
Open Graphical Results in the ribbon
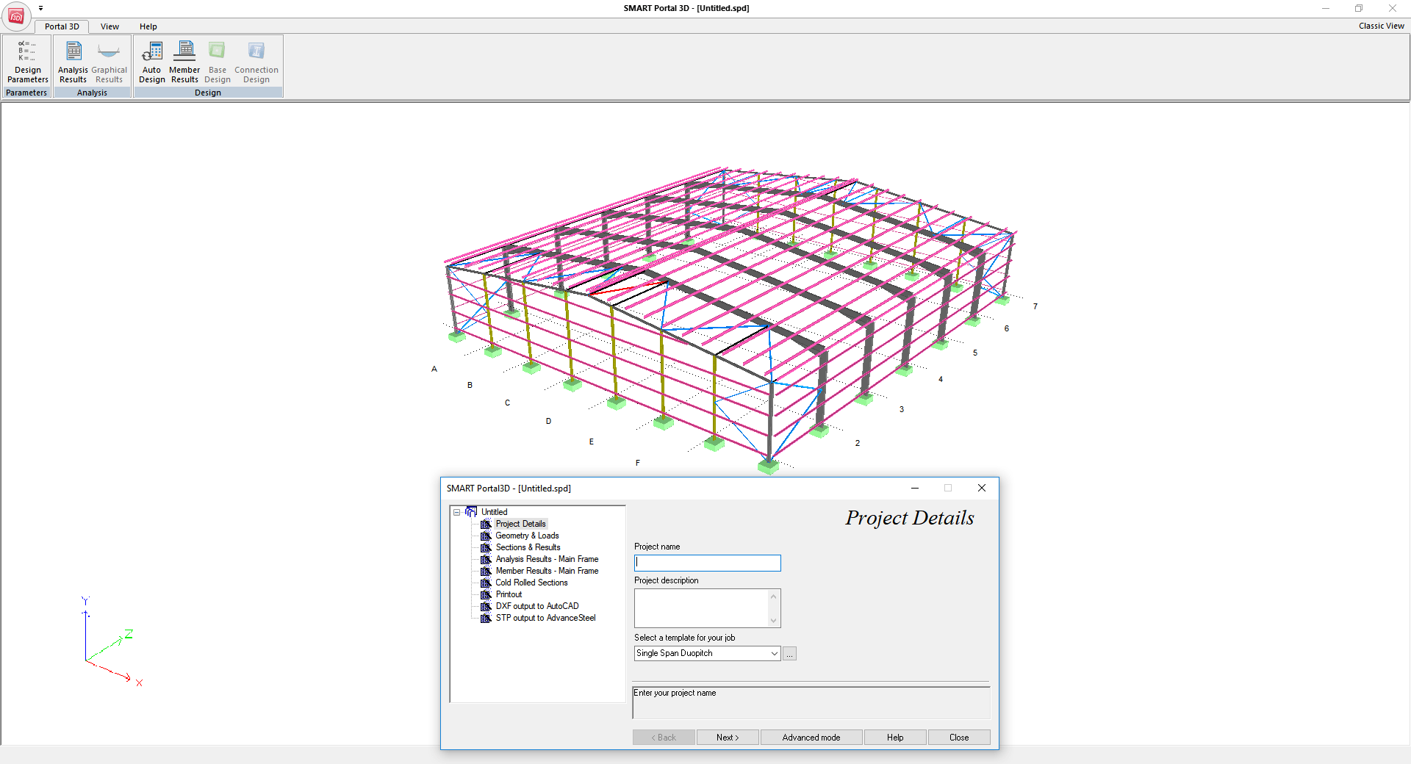pyautogui.click(x=109, y=62)
